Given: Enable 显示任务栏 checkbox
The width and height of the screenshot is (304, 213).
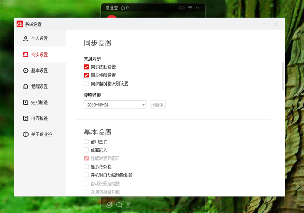Looking at the screenshot, I should pos(86,166).
